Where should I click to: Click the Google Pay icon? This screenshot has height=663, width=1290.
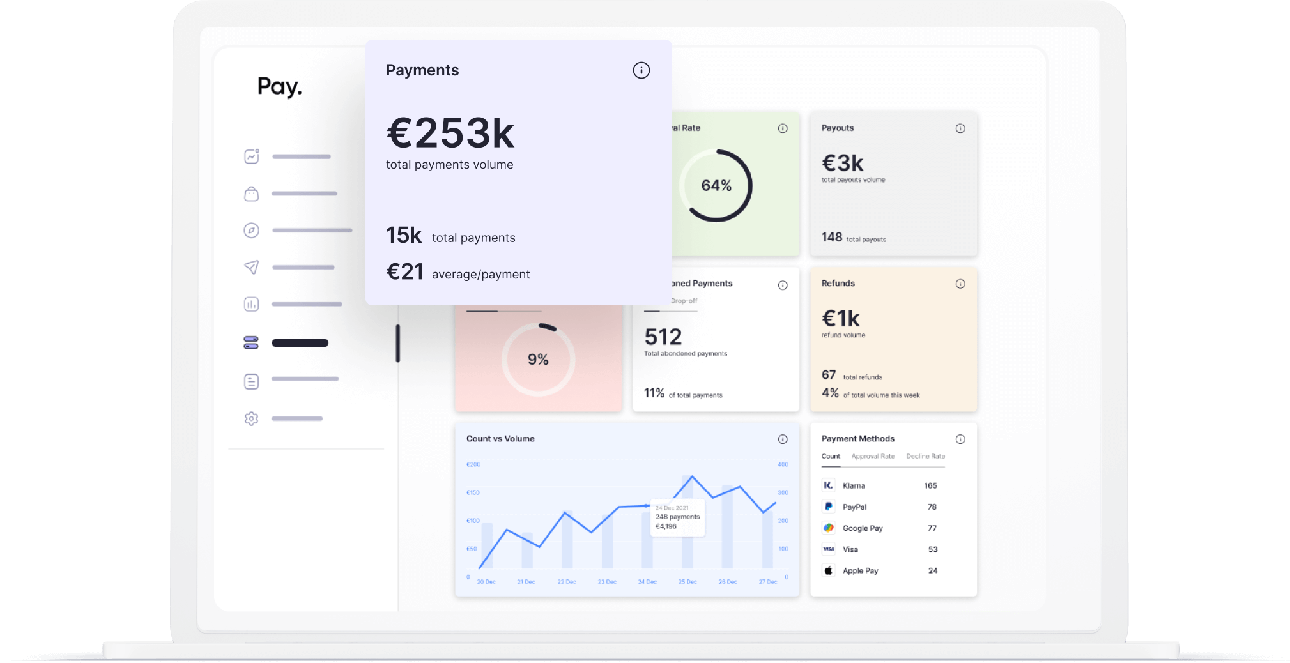click(829, 528)
